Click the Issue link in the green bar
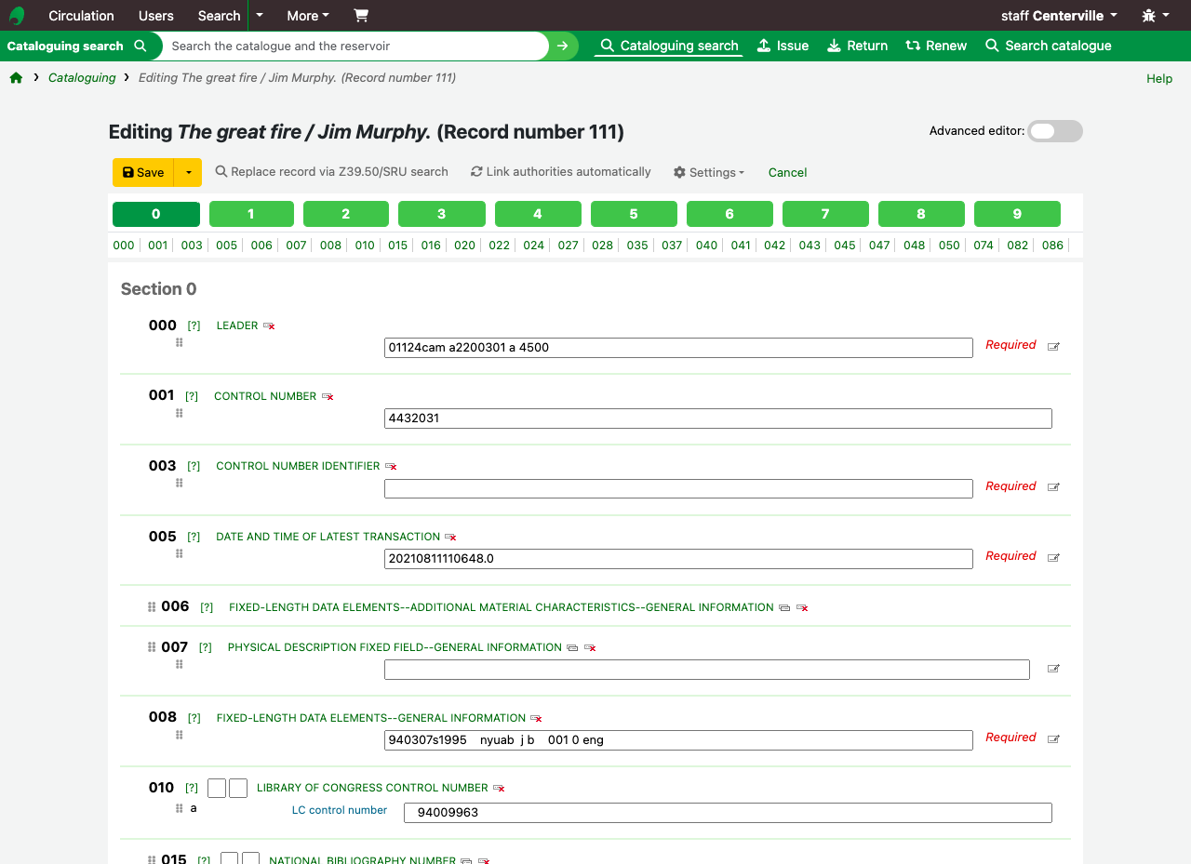The height and width of the screenshot is (864, 1191). coord(783,46)
